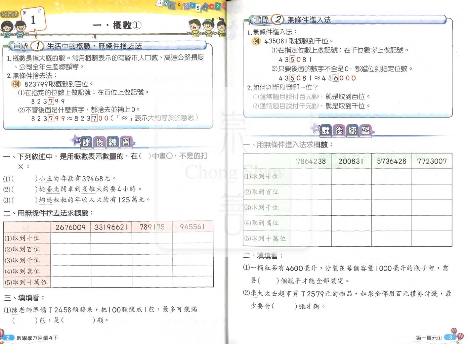468x344 pixels.
Task: Click column header "5736428"
Action: 391,161
